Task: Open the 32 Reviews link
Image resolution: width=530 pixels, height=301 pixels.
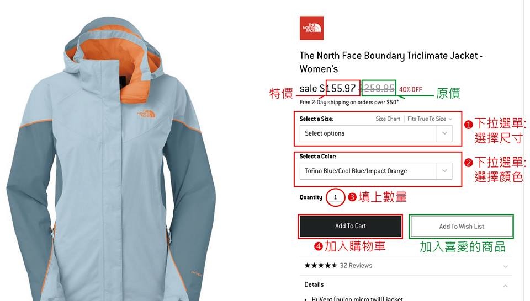Action: [x=356, y=266]
